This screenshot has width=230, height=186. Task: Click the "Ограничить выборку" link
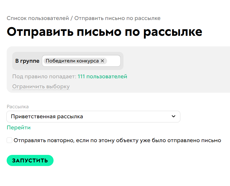click(x=41, y=86)
